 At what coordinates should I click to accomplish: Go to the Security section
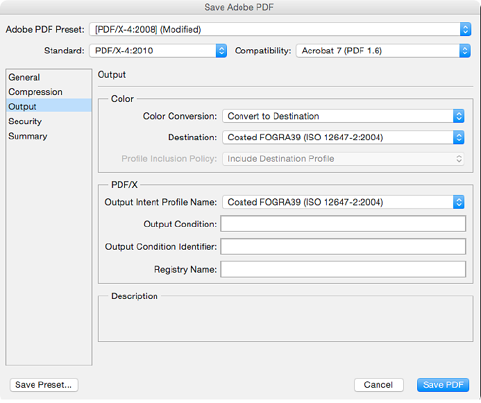25,121
